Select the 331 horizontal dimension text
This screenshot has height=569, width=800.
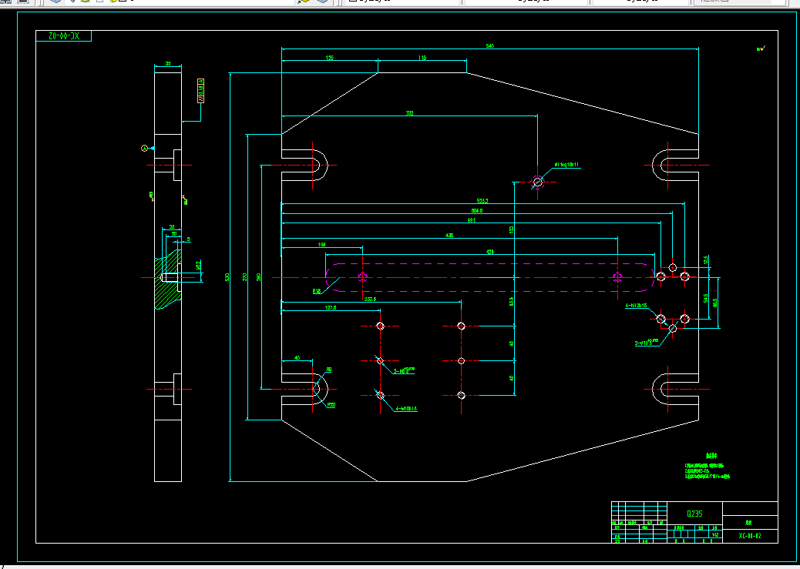tap(409, 113)
